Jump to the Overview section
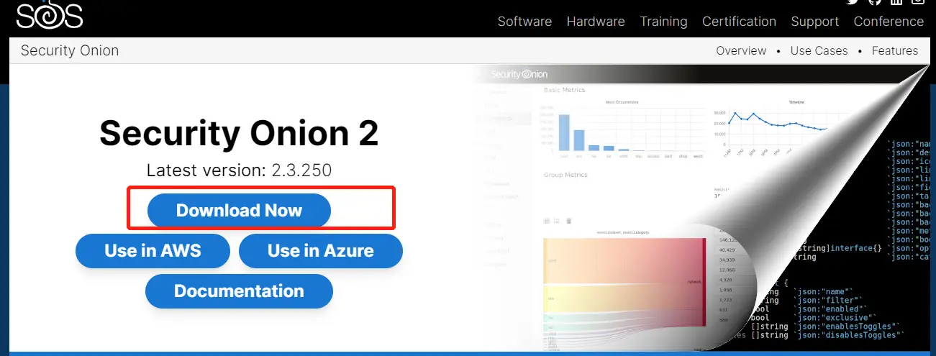This screenshot has width=936, height=356. [741, 50]
